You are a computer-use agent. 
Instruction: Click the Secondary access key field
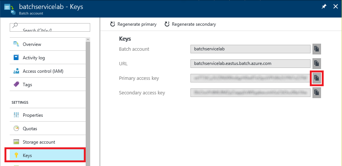(250, 93)
